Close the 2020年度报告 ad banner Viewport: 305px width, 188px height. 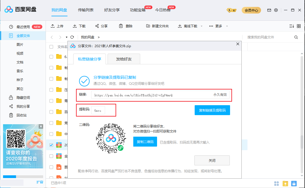pyautogui.click(x=41, y=126)
